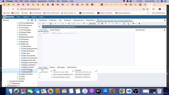Expand the Sequences tree node

[17, 42]
